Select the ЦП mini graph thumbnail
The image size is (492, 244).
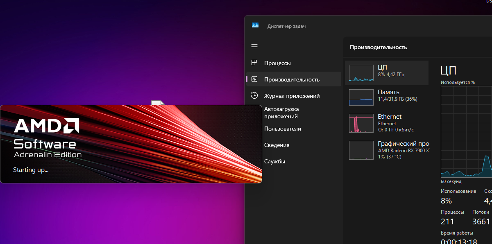(361, 73)
